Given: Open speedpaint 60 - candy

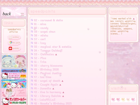Looking at the screenshot, I should coord(41,28).
